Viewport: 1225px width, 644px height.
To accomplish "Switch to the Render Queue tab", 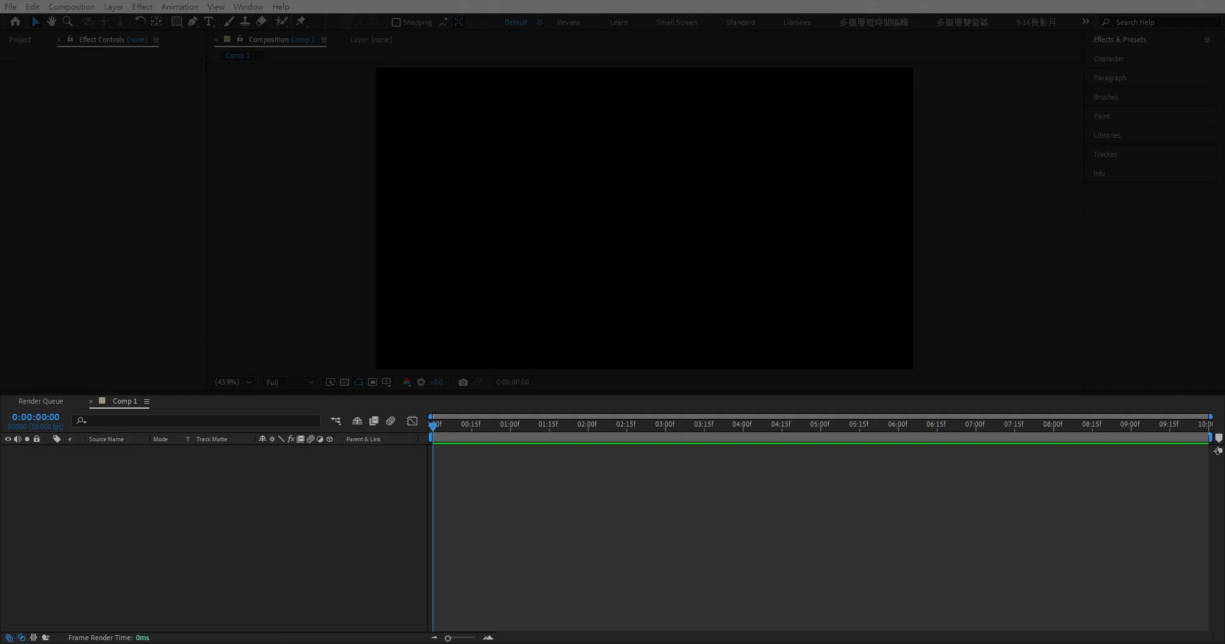I will click(41, 401).
